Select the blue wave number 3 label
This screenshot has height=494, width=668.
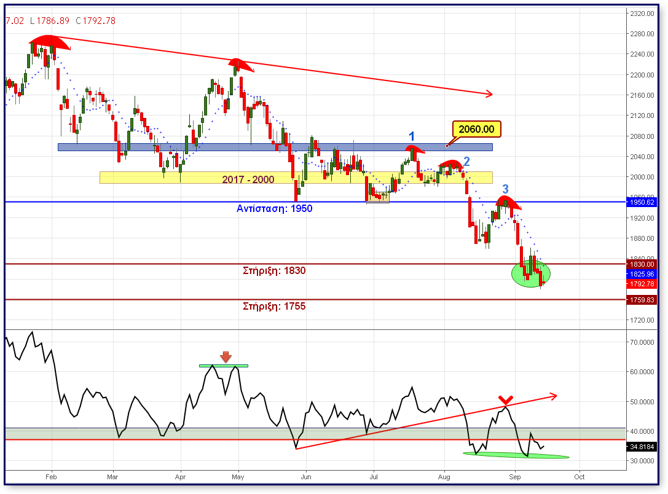point(505,189)
